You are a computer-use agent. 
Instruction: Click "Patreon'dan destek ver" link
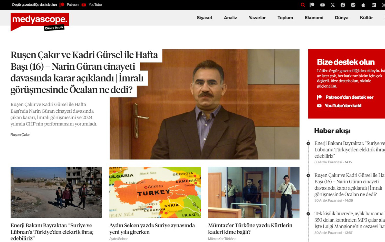point(349,97)
